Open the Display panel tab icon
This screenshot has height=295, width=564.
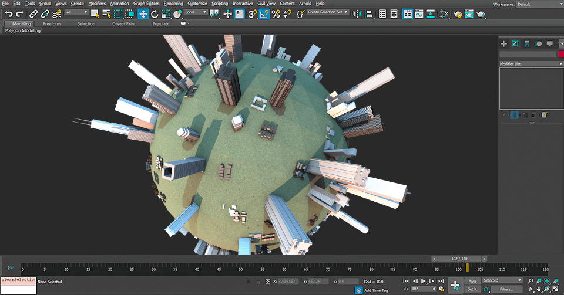pos(550,44)
